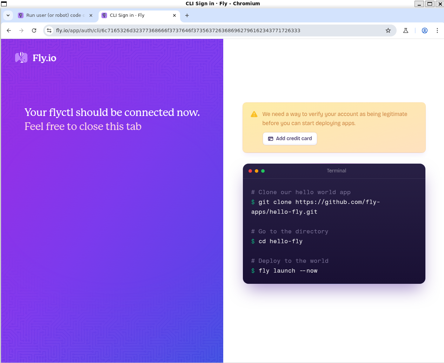The height and width of the screenshot is (363, 444).
Task: View site information icon in address bar
Action: pos(49,30)
